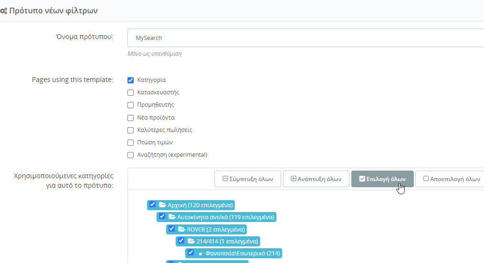
Task: Click the open folder icon of Αρχική
Action: pyautogui.click(x=163, y=205)
